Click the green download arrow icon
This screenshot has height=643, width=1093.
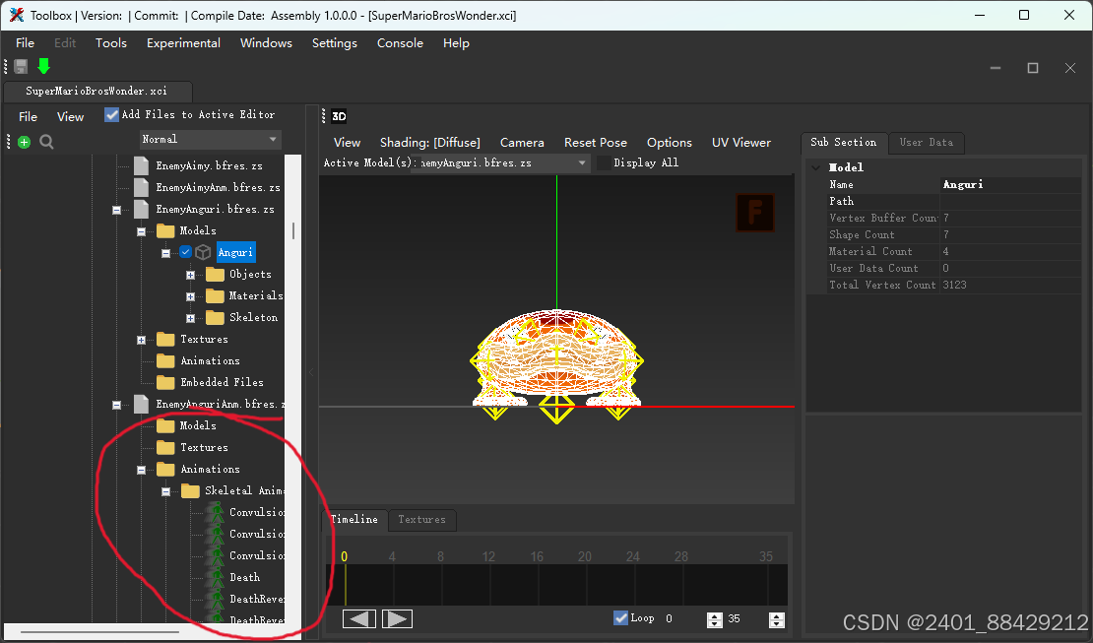coord(44,66)
